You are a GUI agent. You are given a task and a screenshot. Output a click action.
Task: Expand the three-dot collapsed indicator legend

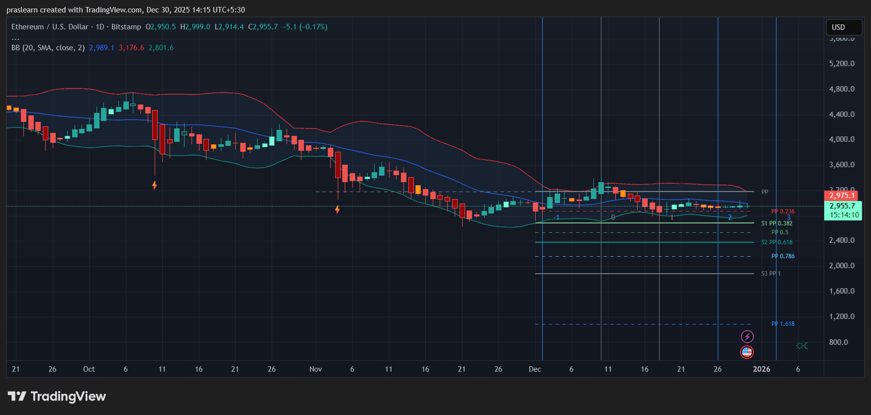15,38
